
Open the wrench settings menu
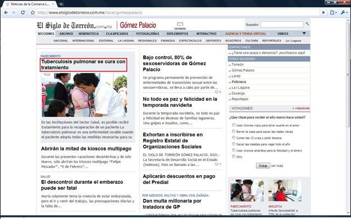pyautogui.click(x=344, y=13)
